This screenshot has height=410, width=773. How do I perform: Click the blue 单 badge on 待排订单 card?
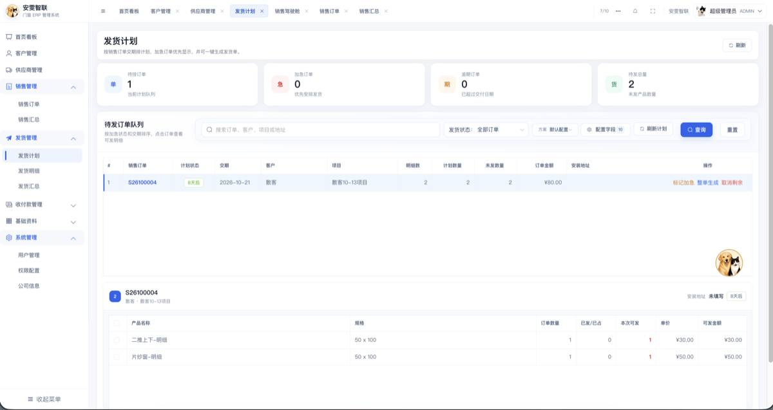click(x=113, y=84)
